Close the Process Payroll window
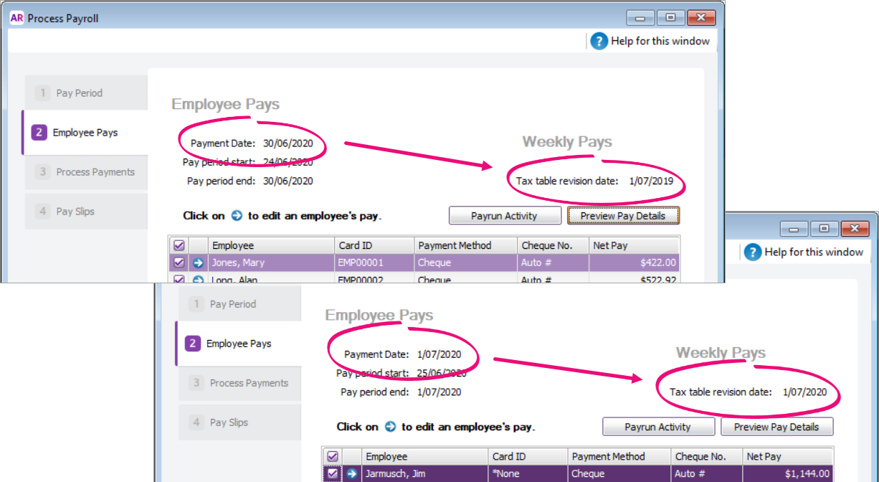 point(701,18)
